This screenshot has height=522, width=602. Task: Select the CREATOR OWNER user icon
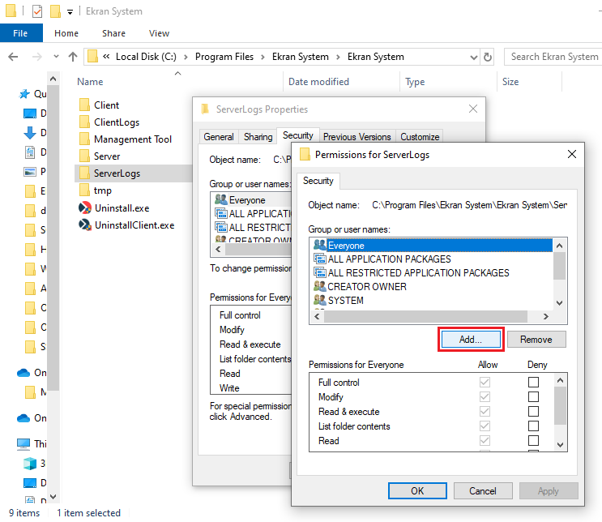point(319,286)
